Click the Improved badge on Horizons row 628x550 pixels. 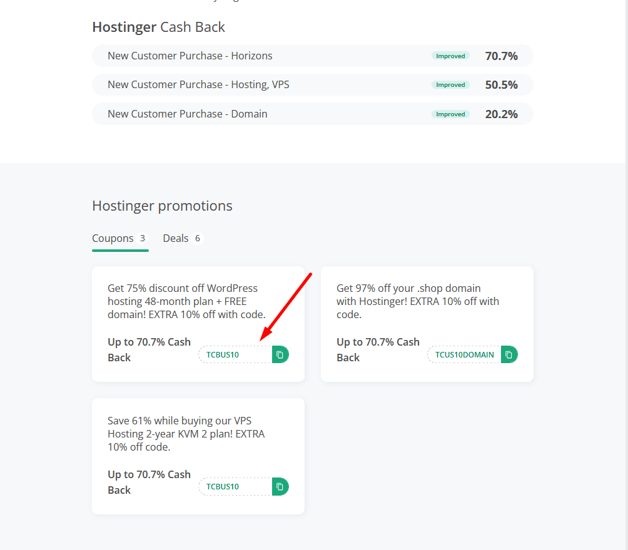click(450, 56)
